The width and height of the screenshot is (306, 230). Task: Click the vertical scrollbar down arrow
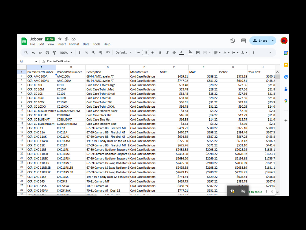point(277,193)
